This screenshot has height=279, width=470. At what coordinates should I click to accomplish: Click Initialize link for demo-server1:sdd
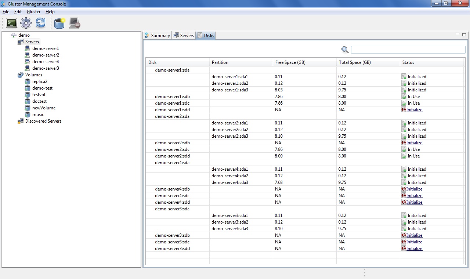coord(414,110)
